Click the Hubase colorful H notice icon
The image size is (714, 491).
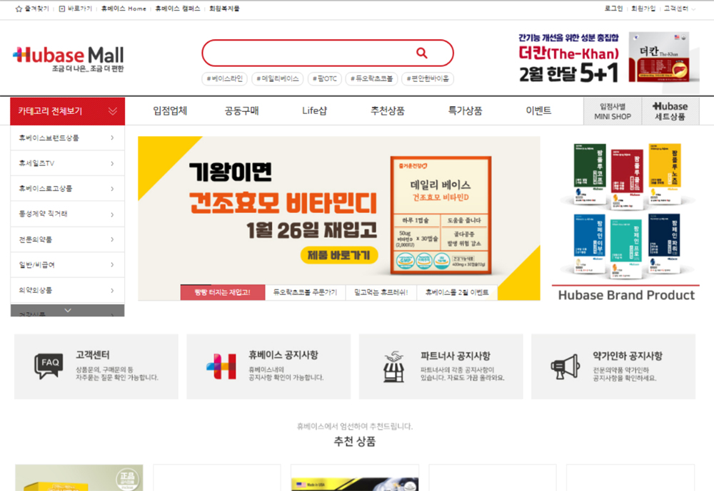[221, 366]
